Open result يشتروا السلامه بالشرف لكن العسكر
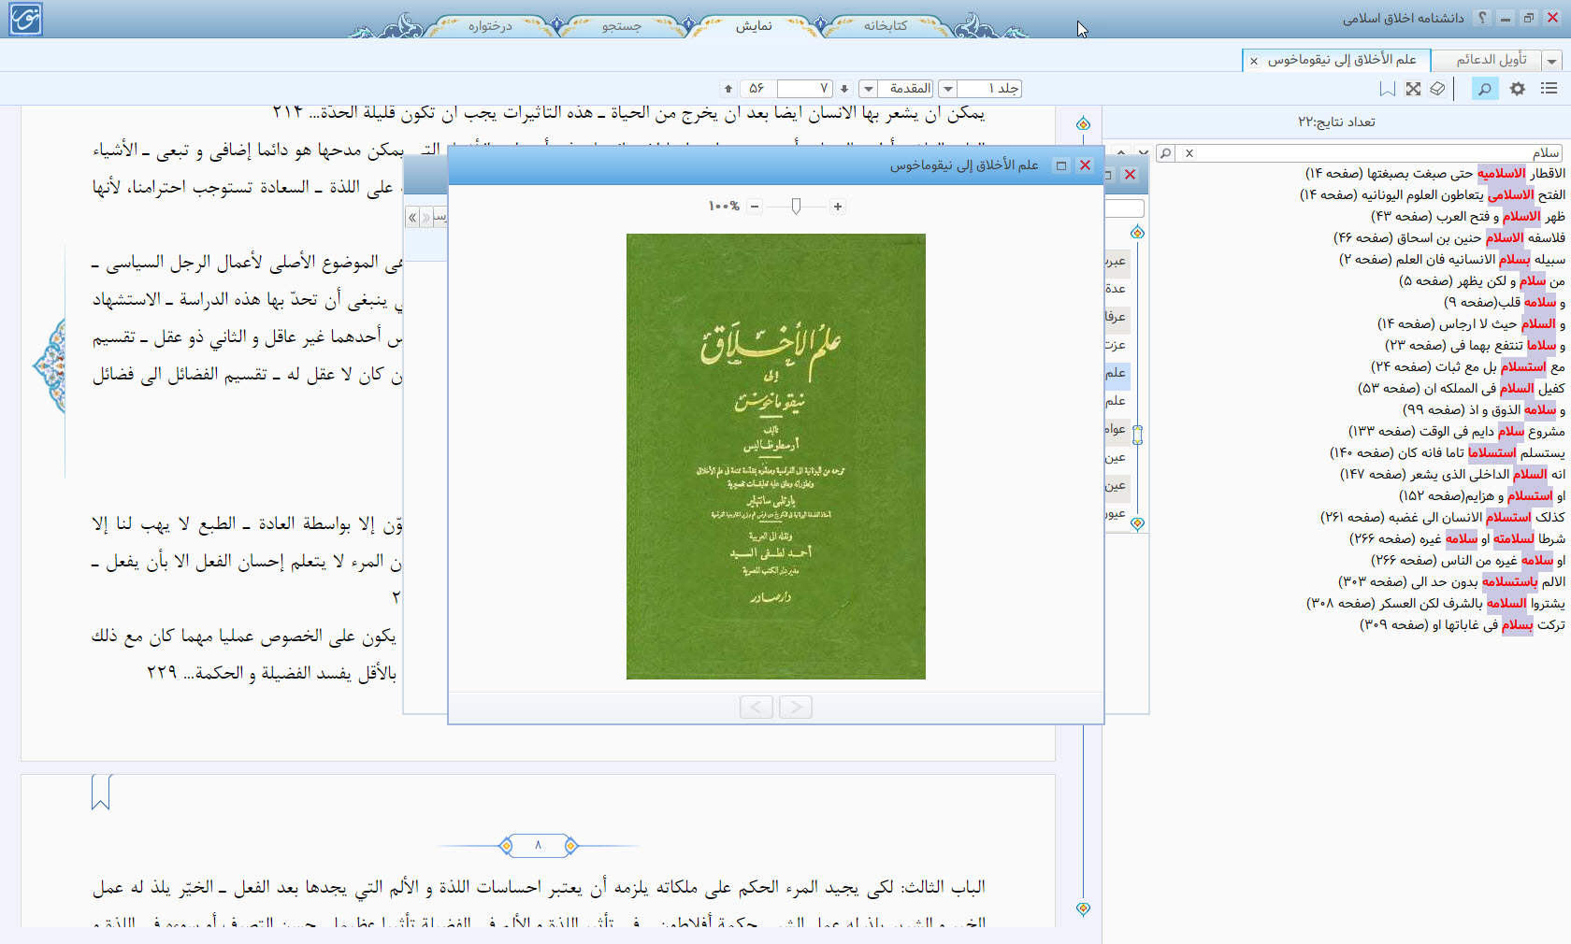 pos(1435,604)
